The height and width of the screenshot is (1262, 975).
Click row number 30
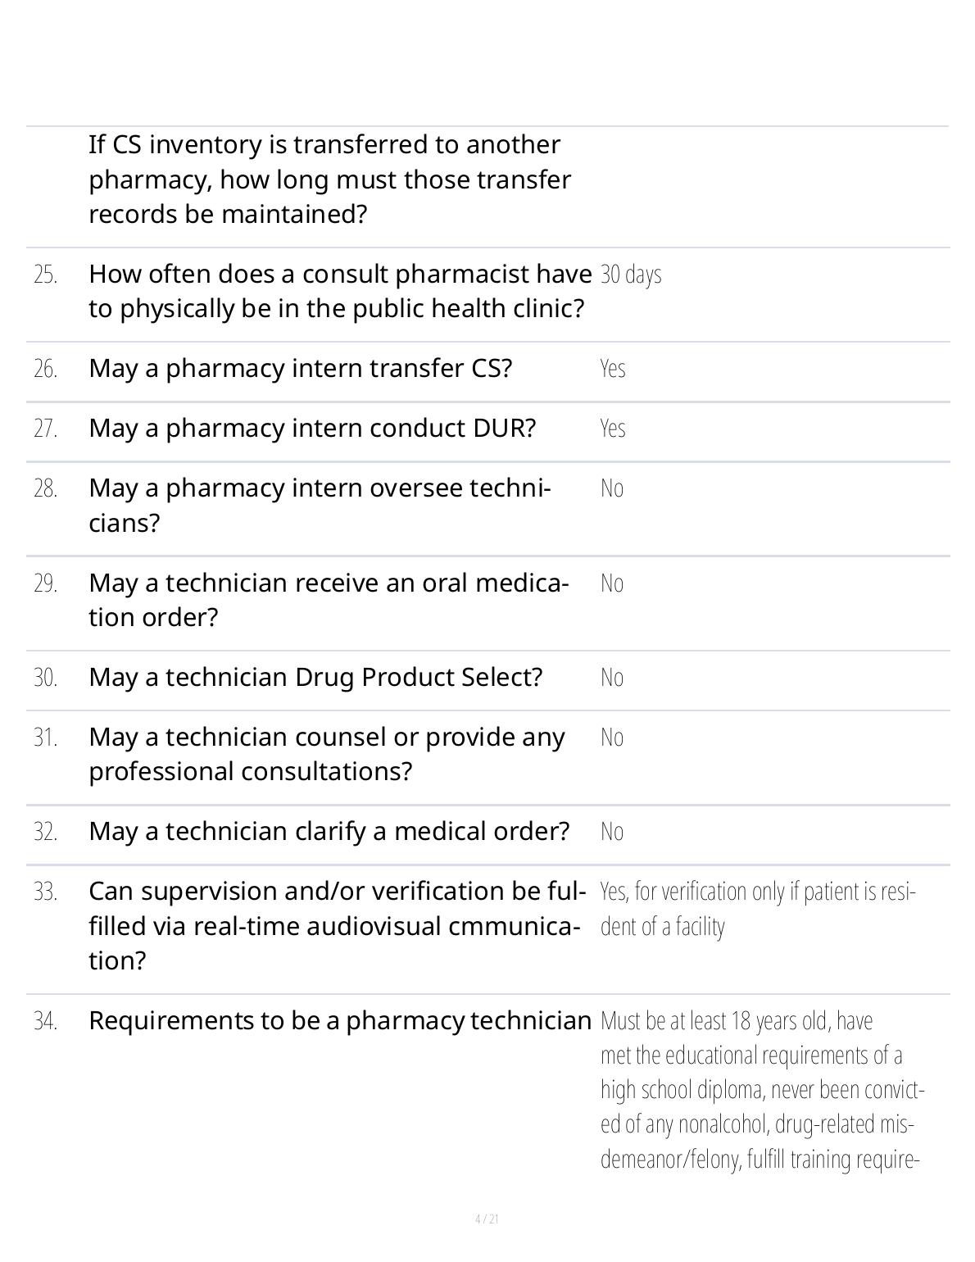[x=46, y=678]
